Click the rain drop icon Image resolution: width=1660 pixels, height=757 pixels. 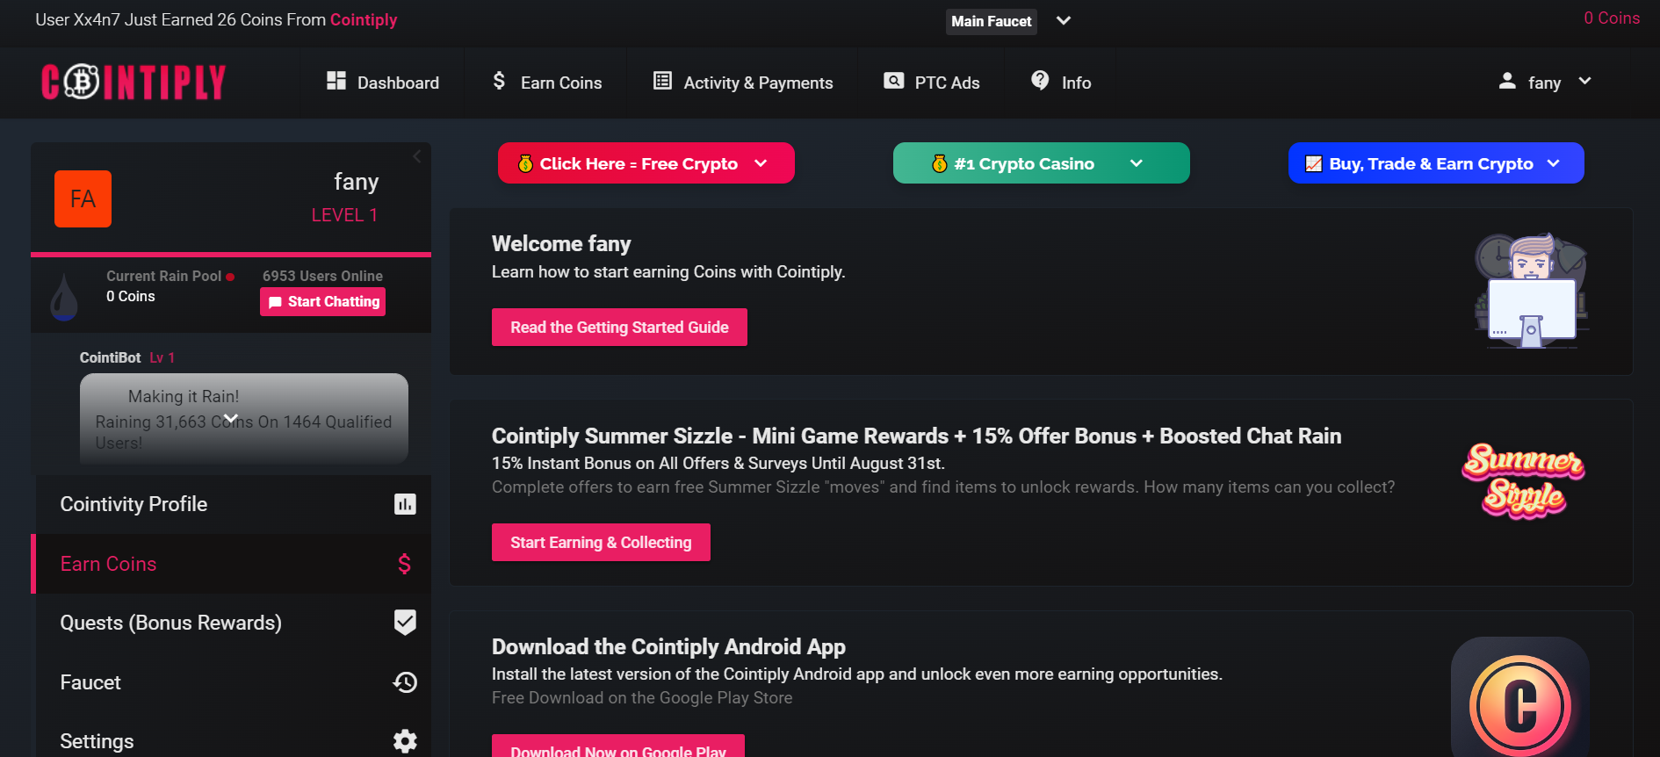click(x=64, y=297)
